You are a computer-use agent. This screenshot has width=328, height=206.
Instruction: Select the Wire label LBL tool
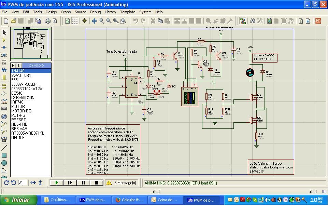(x=4, y=55)
